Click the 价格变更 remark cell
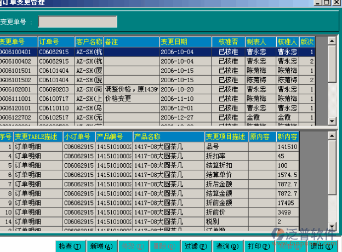This screenshot has width=342, height=252. point(130,99)
